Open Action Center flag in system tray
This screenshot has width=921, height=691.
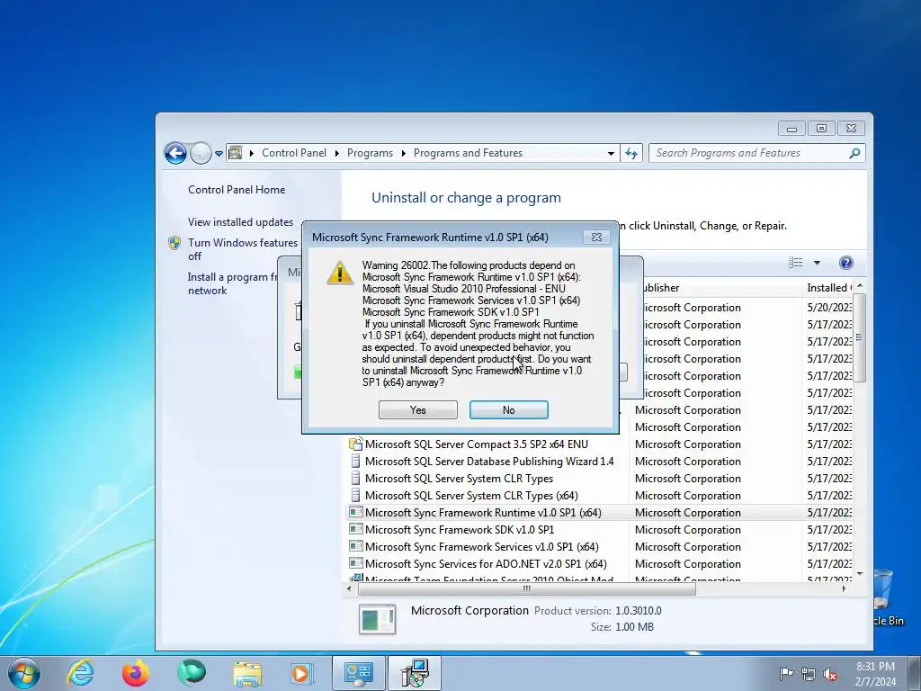[786, 674]
